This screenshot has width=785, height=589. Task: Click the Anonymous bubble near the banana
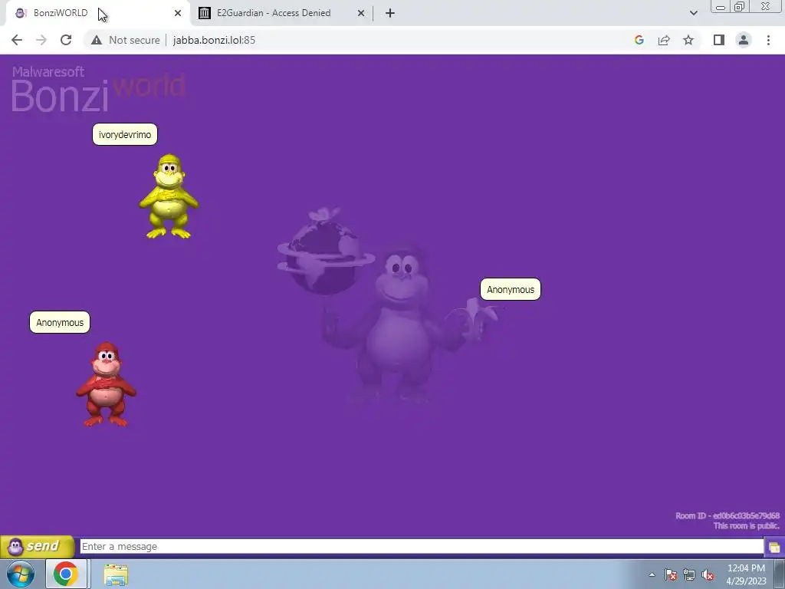point(510,289)
